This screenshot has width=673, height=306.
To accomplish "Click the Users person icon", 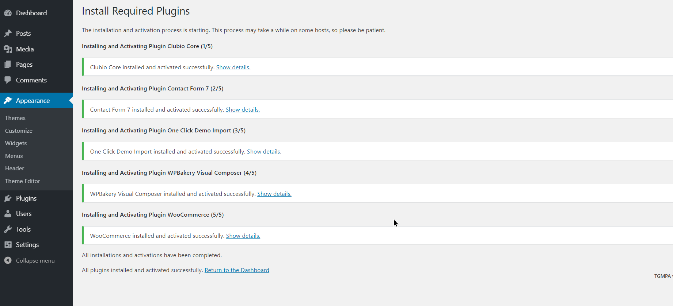I will (8, 214).
